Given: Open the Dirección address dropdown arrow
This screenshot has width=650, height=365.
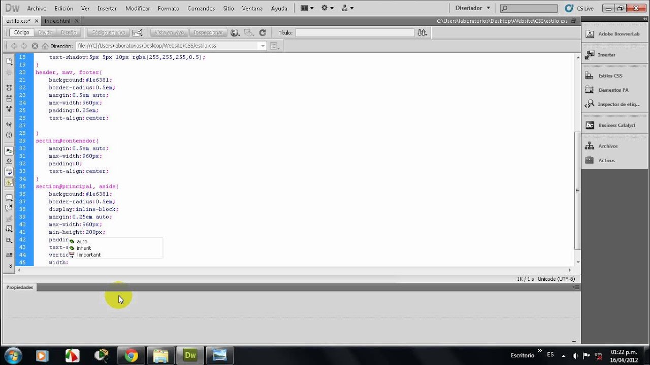Looking at the screenshot, I should coord(263,46).
